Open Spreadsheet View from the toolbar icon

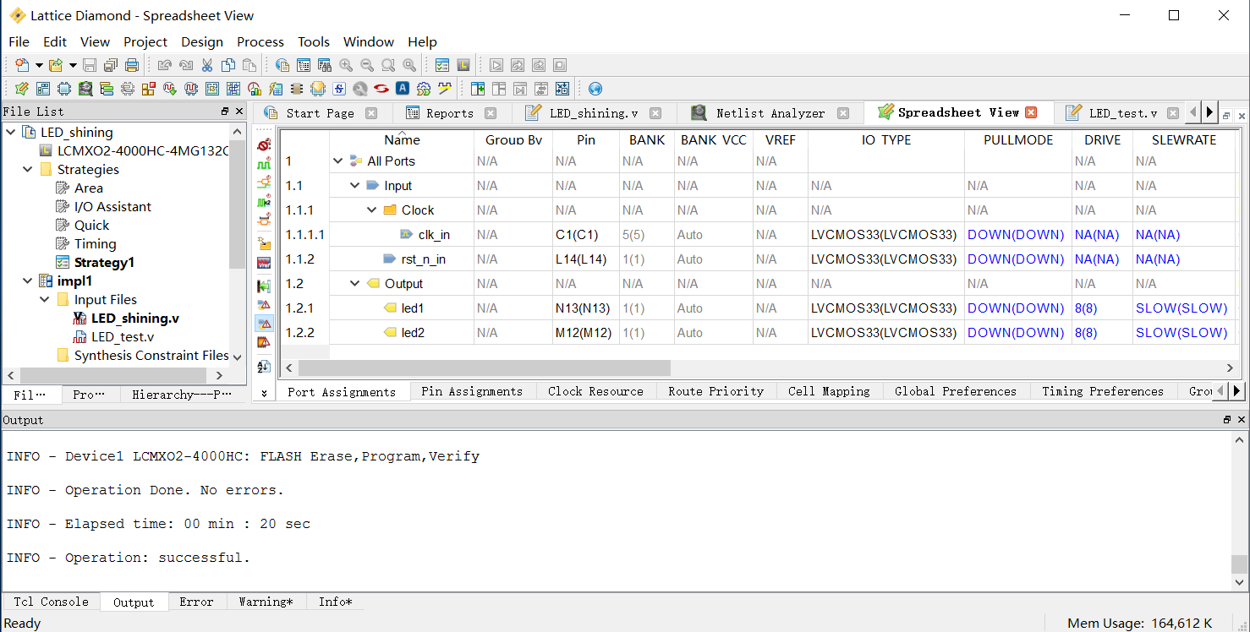click(x=22, y=89)
